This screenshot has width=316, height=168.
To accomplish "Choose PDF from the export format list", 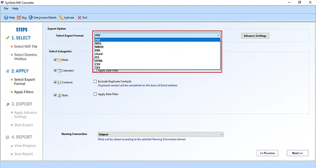I will [157, 40].
